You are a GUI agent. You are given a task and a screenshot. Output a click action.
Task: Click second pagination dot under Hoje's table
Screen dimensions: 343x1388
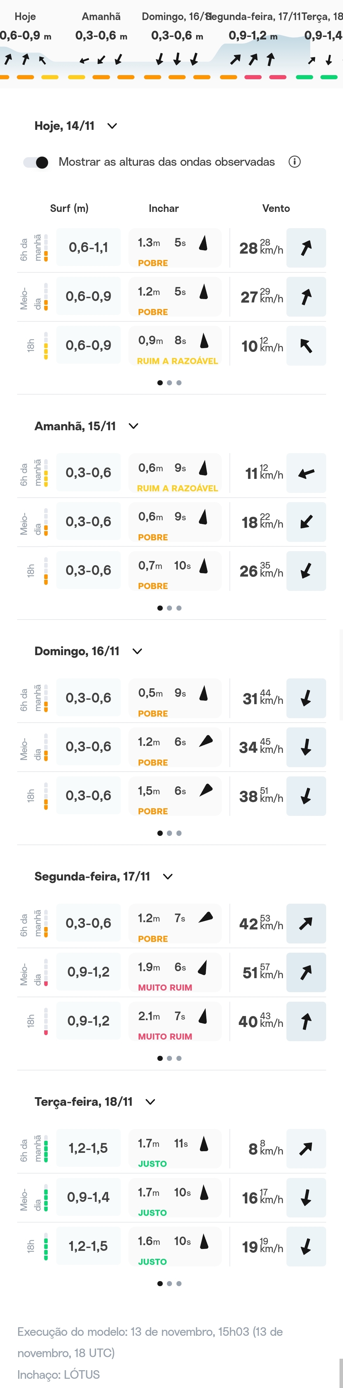pos(169,382)
